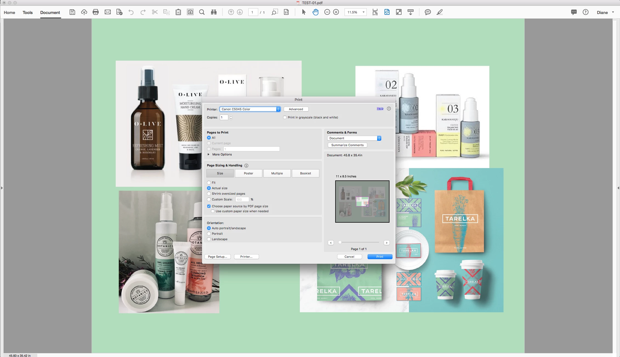Screen dimensions: 620x357
Task: Click the printer icon in the toolbar
Action: tap(96, 12)
